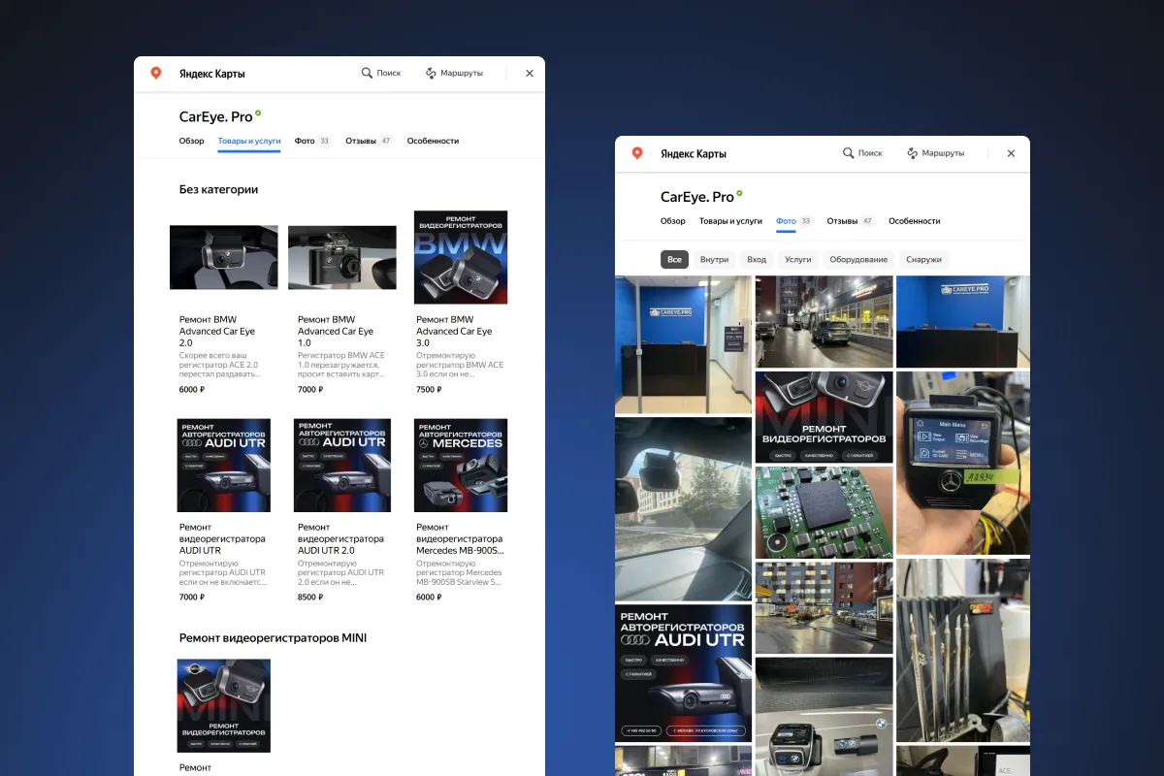Open Фото 33 tab in left window
The image size is (1164, 776).
coord(312,141)
